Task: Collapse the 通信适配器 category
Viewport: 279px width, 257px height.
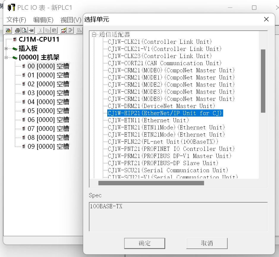Action: tap(94, 35)
